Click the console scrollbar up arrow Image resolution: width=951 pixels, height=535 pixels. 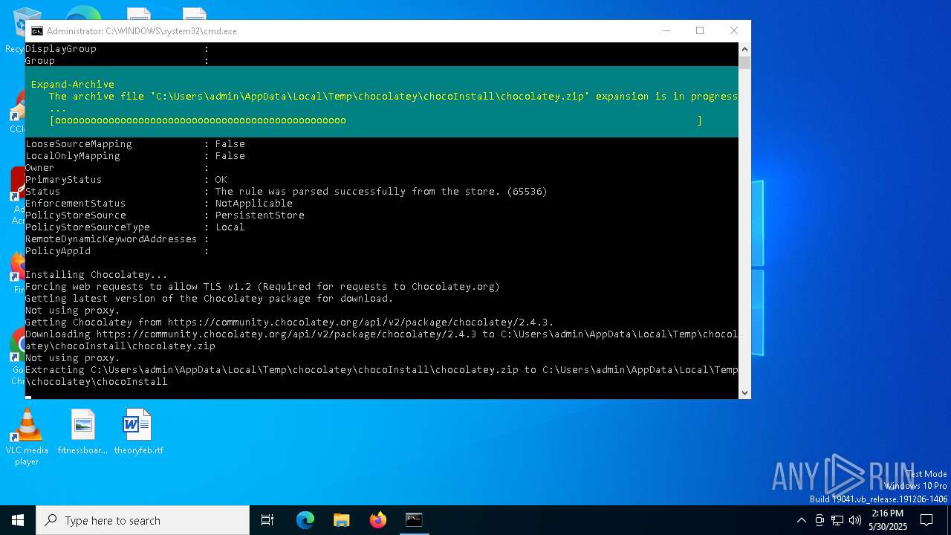[x=744, y=48]
